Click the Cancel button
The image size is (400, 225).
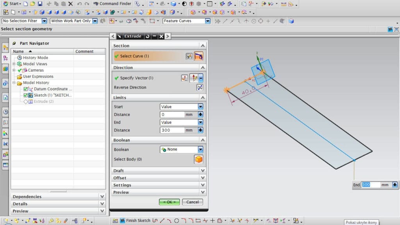pos(193,202)
